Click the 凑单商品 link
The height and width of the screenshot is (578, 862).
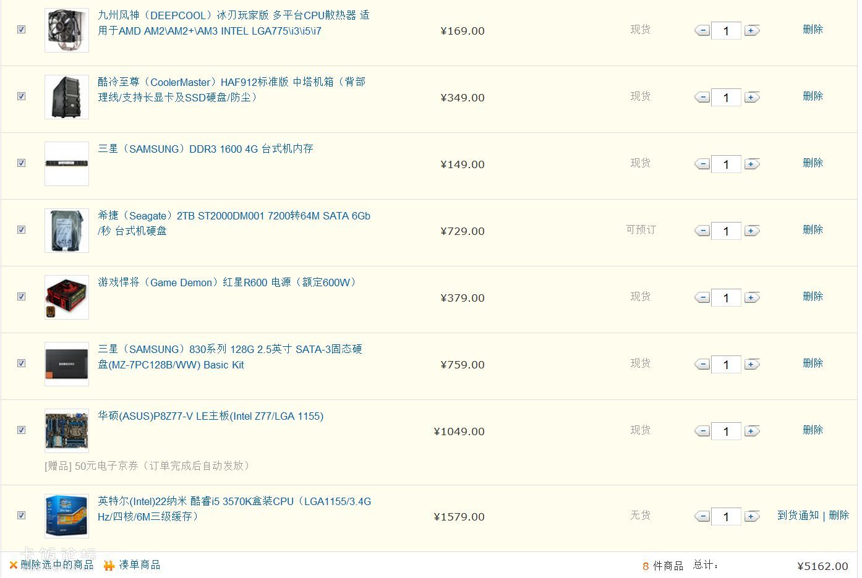(140, 565)
